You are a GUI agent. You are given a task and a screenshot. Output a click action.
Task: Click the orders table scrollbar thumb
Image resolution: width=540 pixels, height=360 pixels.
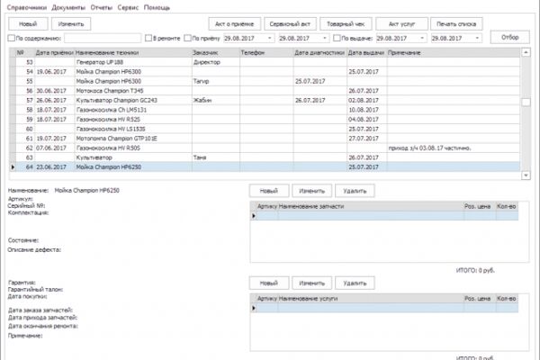(x=526, y=103)
